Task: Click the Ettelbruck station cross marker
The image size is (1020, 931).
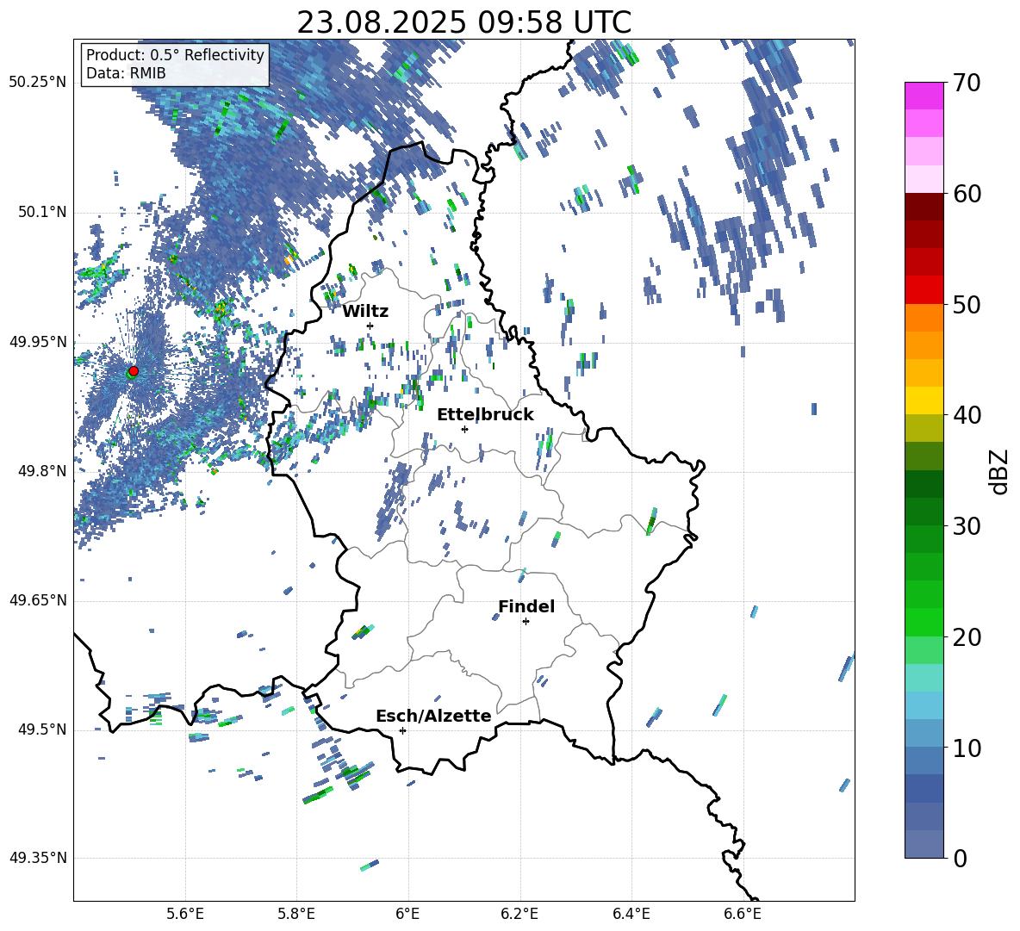Action: 464,429
